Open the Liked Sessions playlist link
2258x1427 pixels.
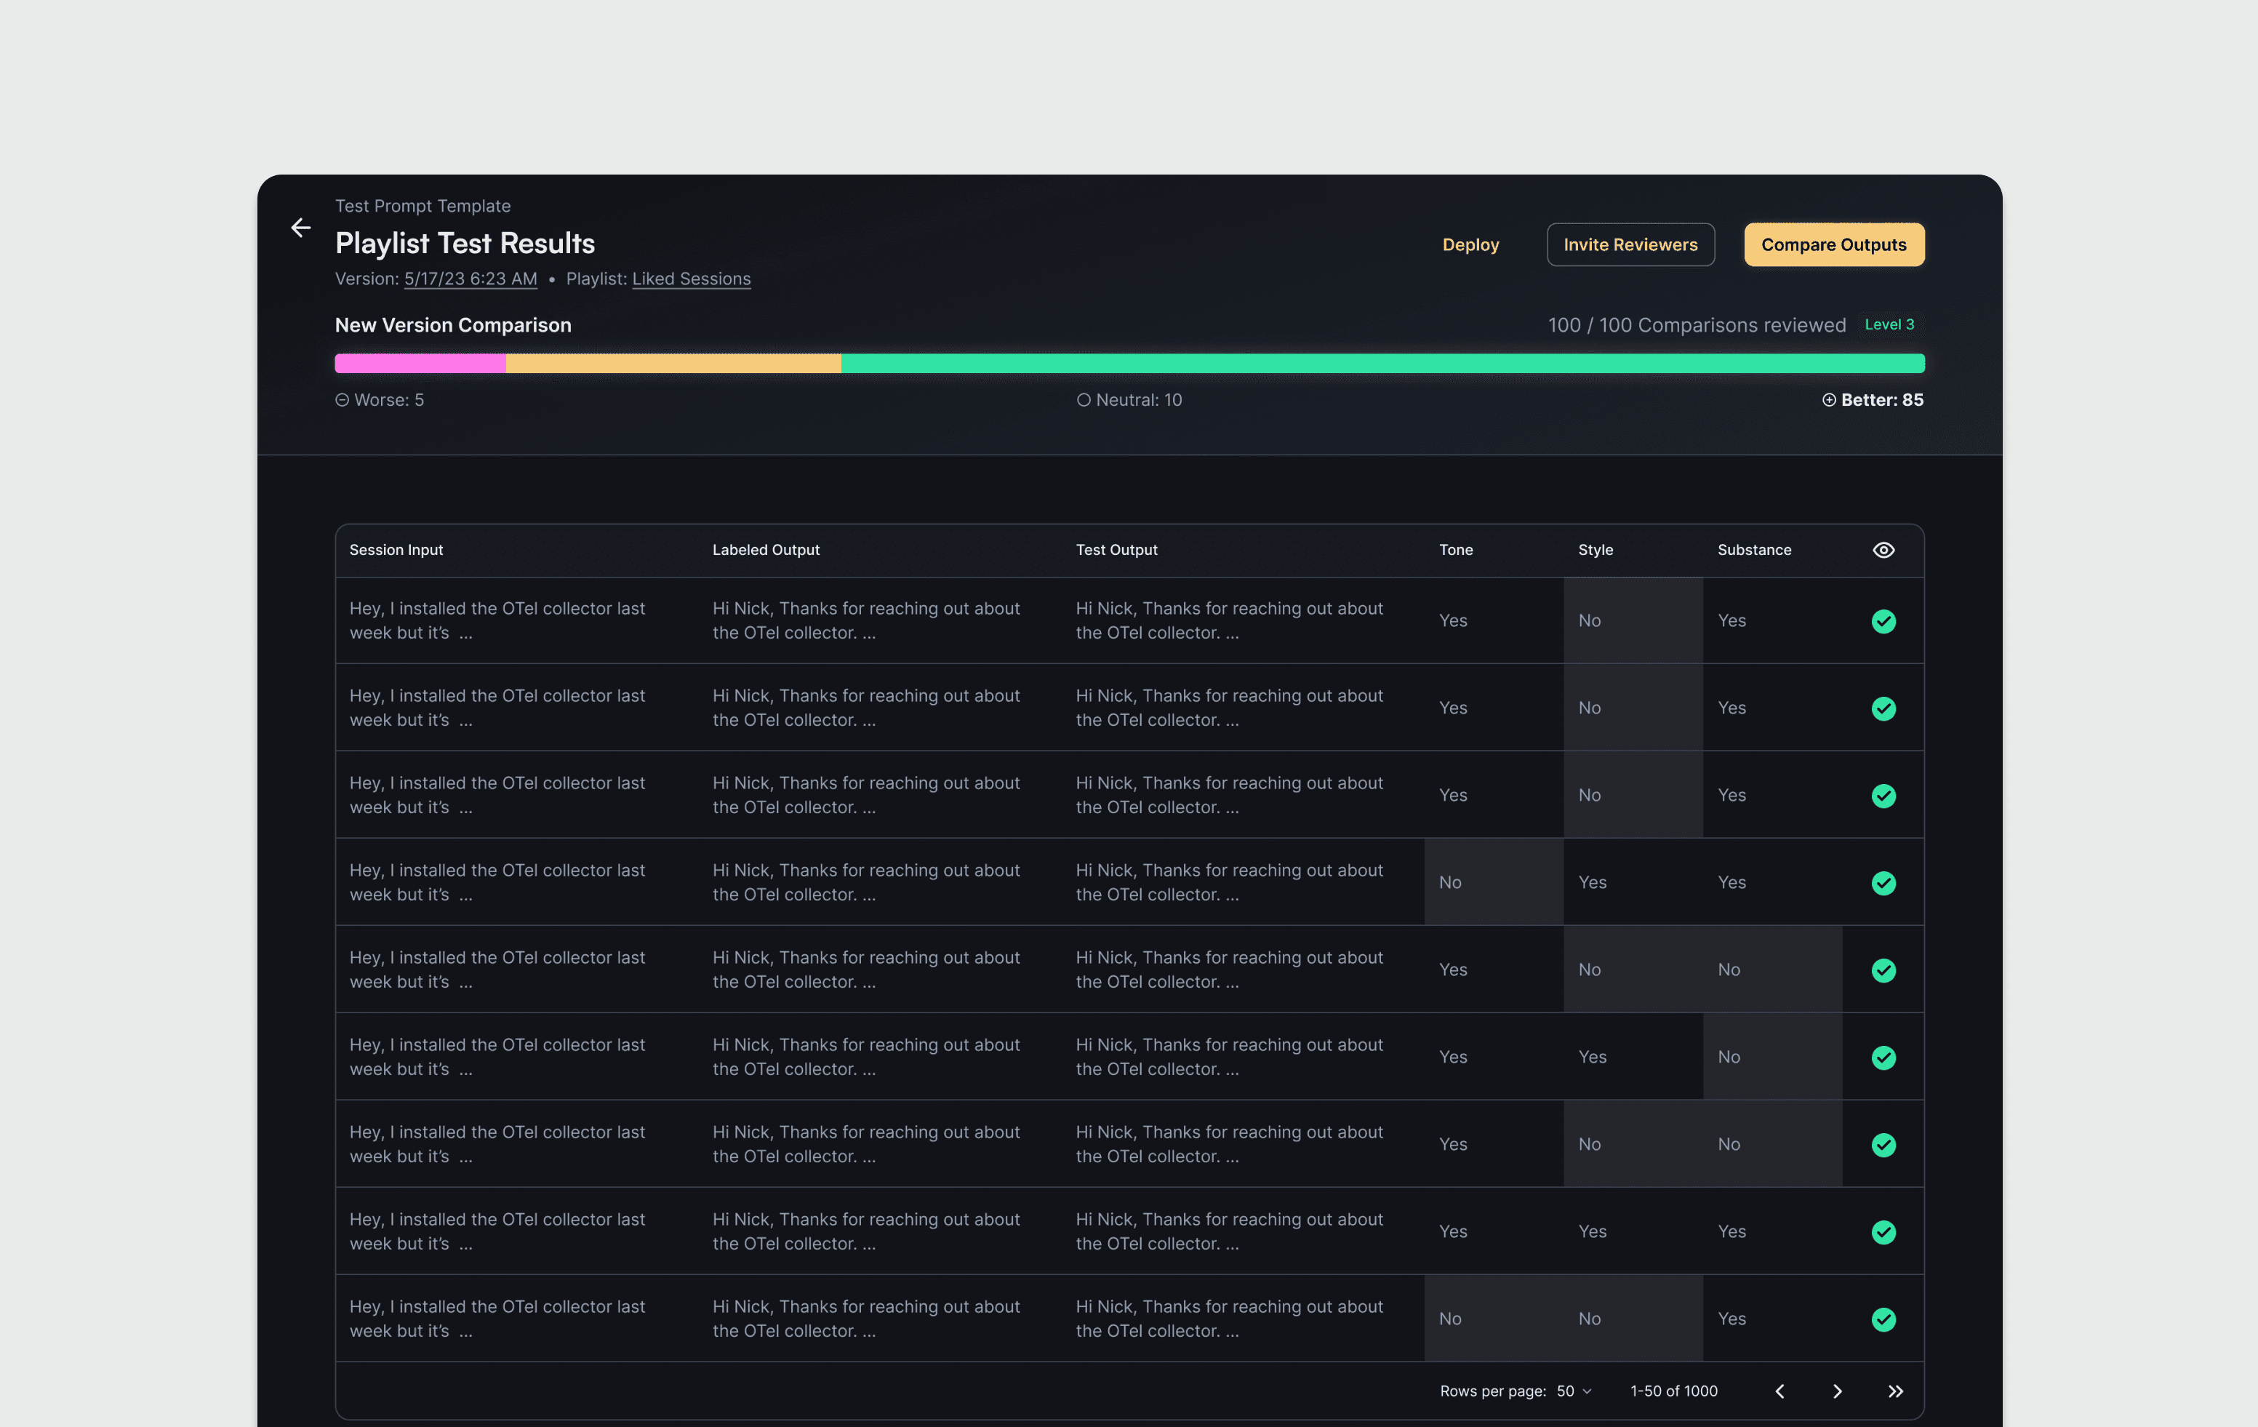[x=691, y=279]
